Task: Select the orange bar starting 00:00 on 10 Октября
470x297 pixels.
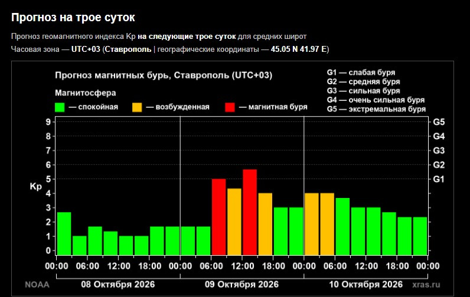Action: (312, 224)
